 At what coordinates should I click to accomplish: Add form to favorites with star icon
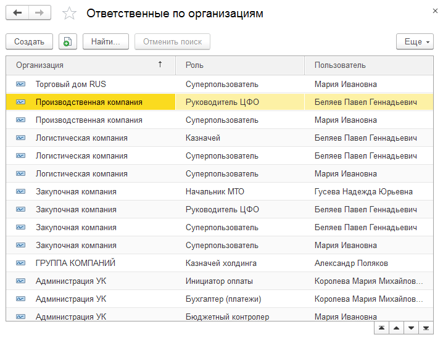coord(70,14)
